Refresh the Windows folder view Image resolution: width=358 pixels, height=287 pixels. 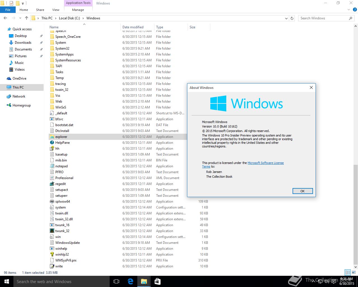(x=292, y=18)
